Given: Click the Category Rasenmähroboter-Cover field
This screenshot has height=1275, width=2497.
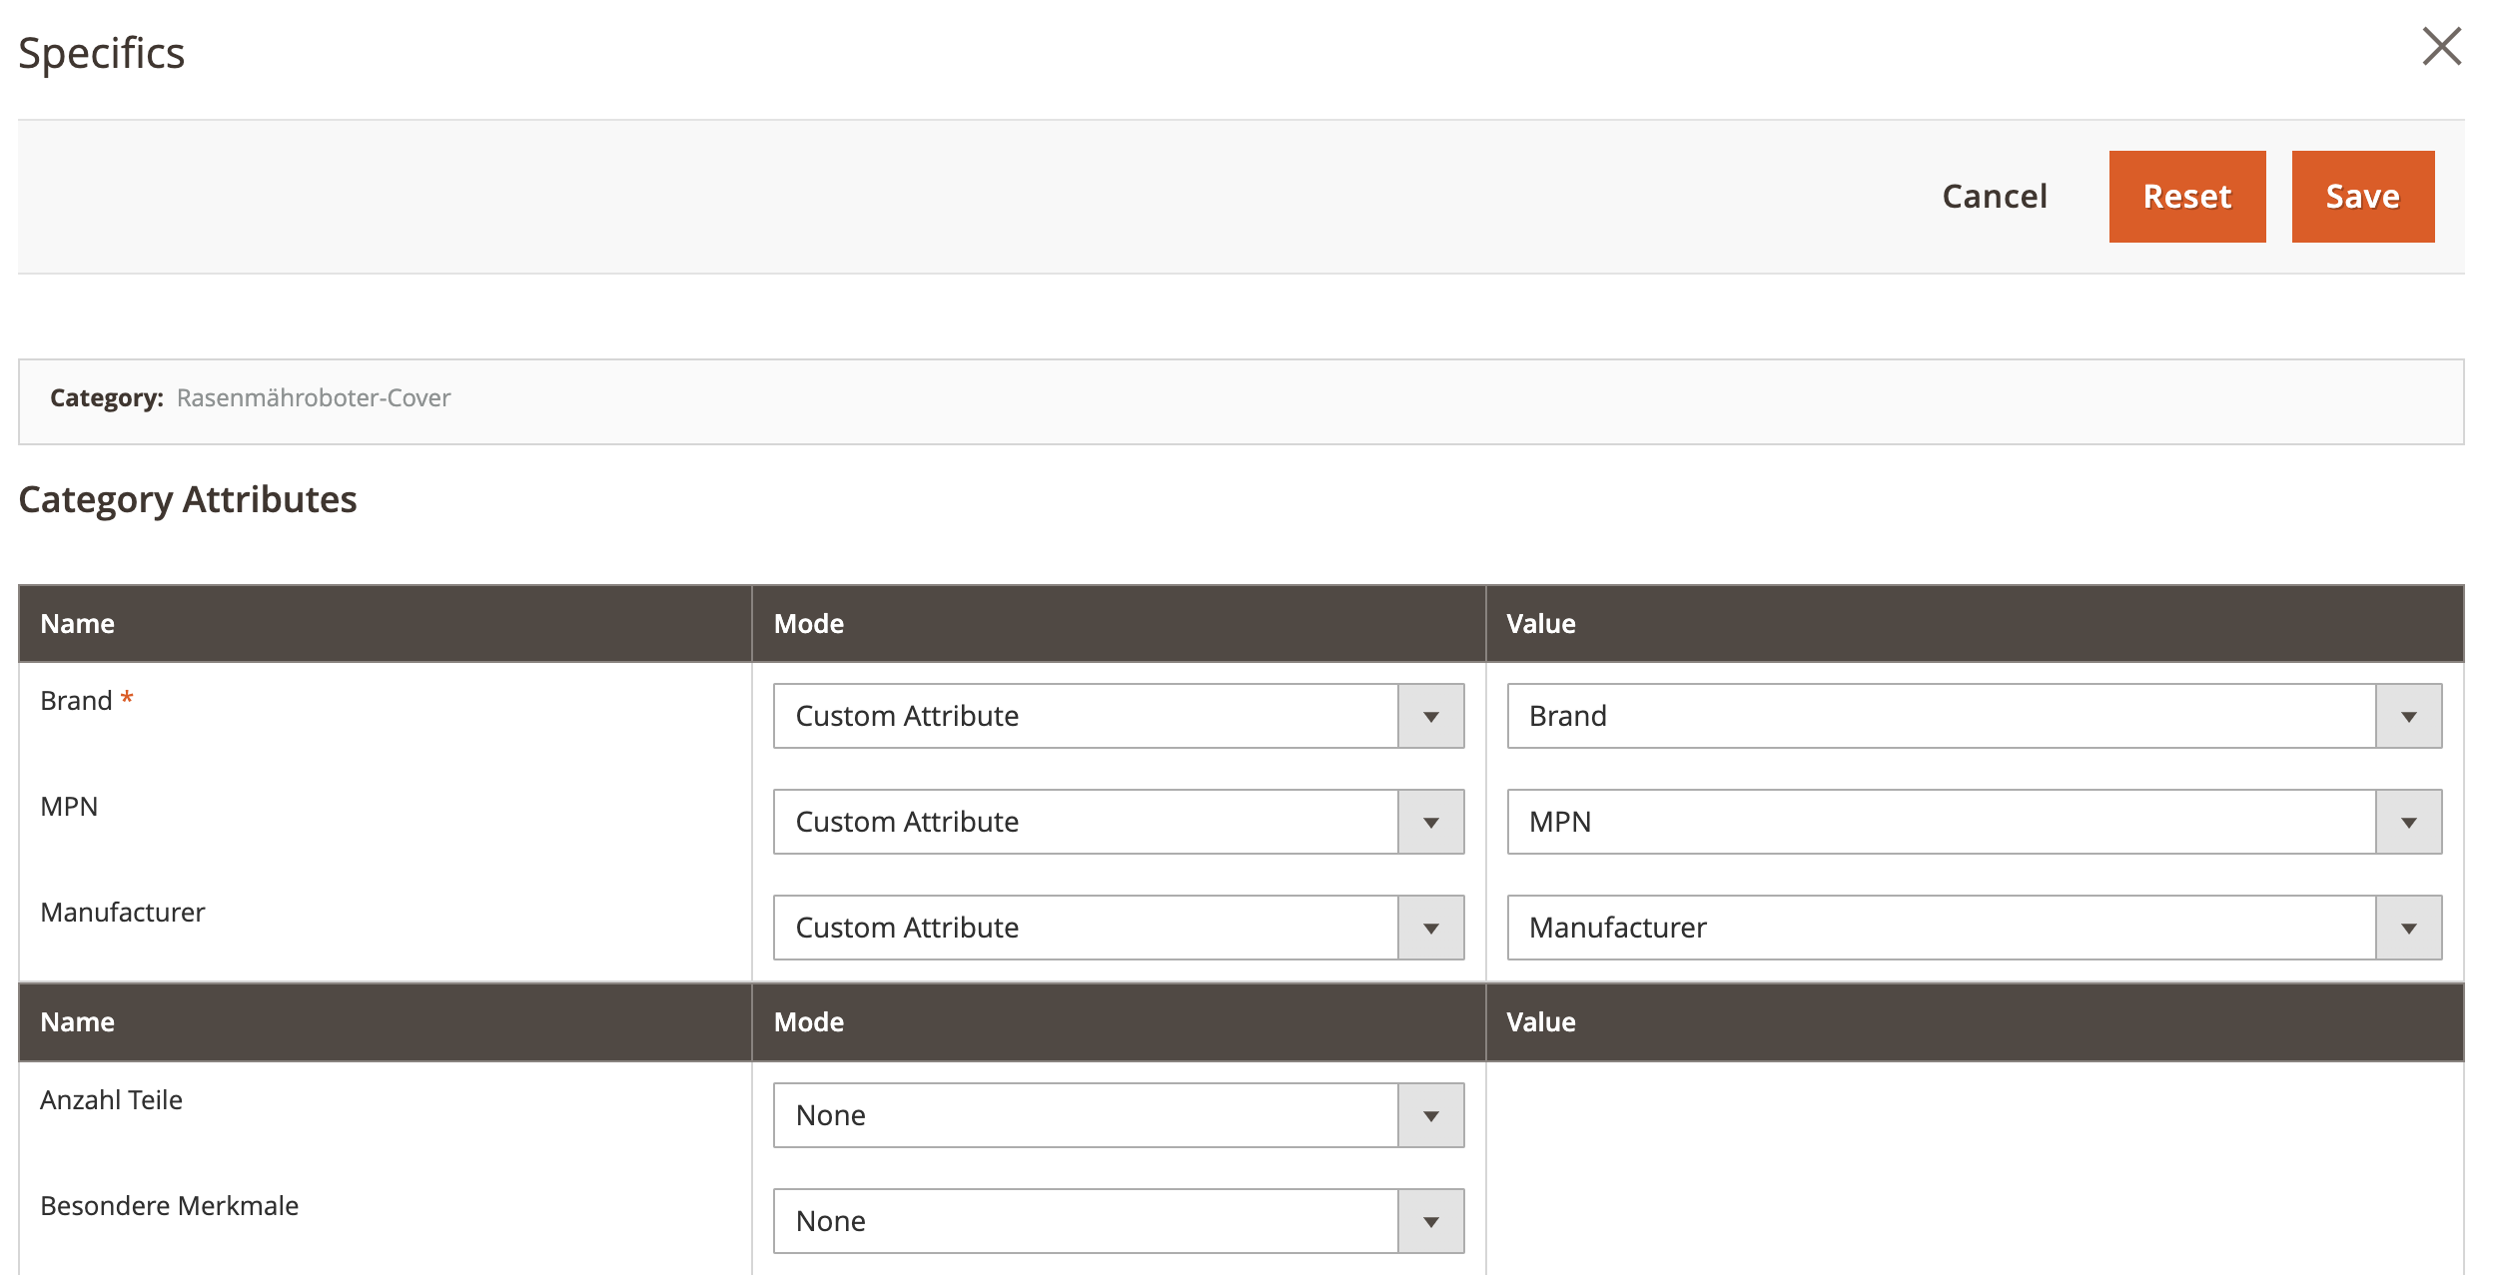Looking at the screenshot, I should [315, 396].
